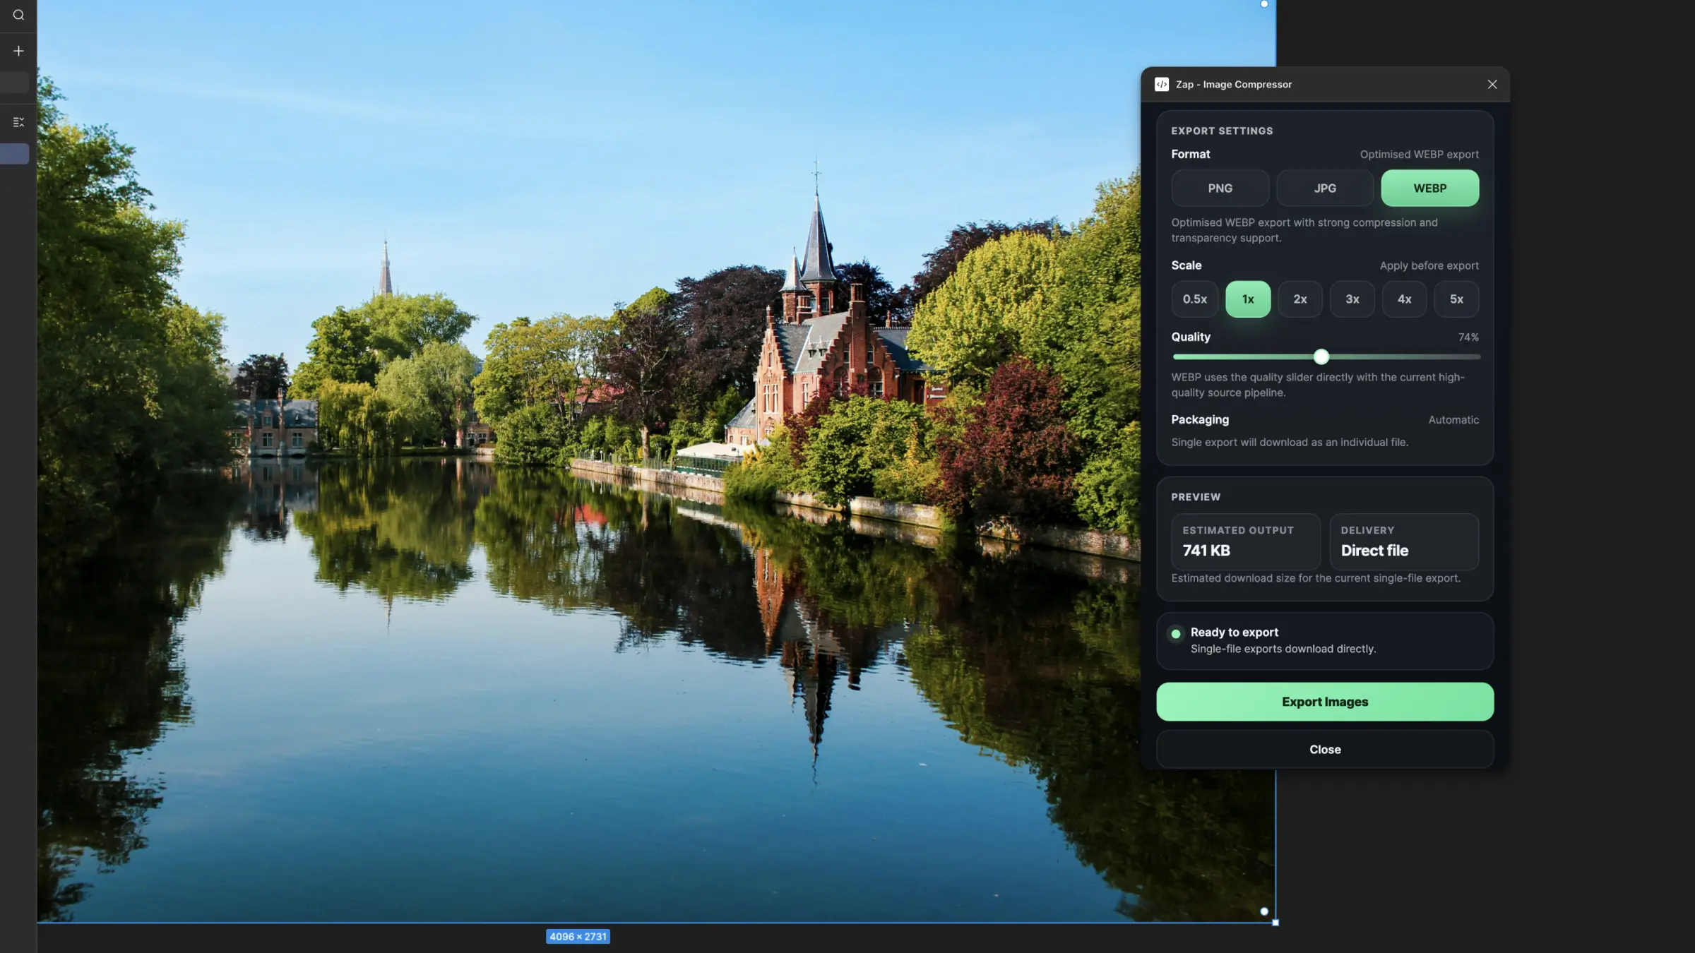
Task: Click the Close button at panel bottom
Action: click(1324, 749)
